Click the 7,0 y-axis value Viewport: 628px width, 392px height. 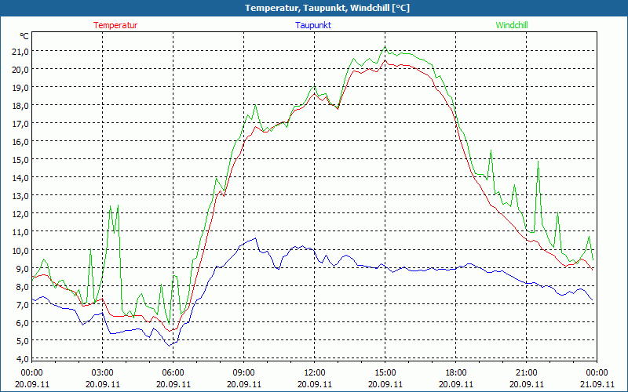pos(23,304)
